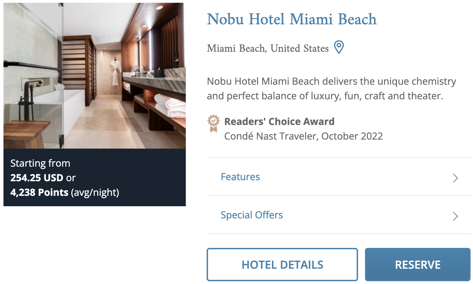
Task: Click the HOTEL DETAILS button
Action: 282,264
